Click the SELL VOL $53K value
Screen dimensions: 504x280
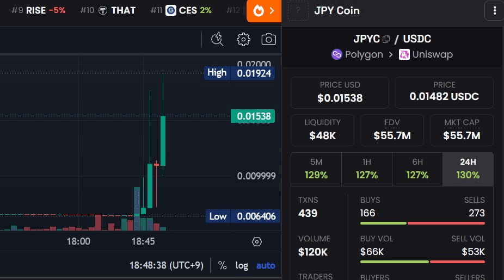[x=473, y=252]
